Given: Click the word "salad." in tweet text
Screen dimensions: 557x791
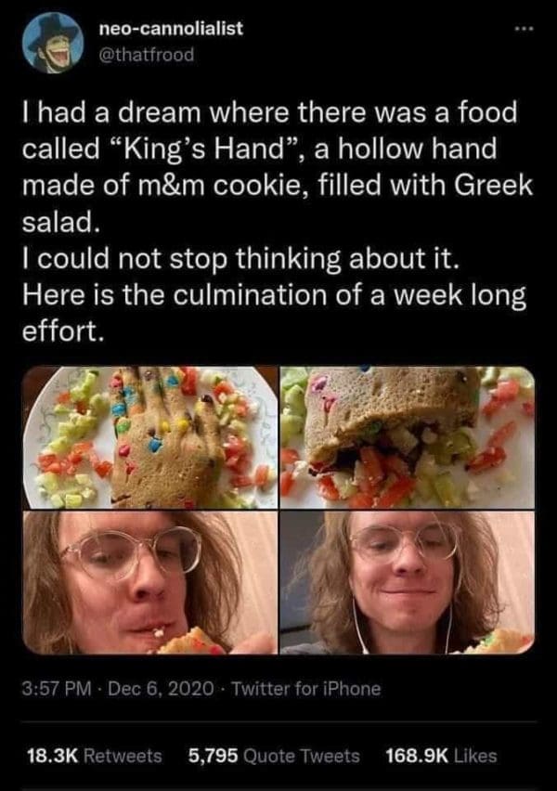Looking at the screenshot, I should pyautogui.click(x=59, y=222).
